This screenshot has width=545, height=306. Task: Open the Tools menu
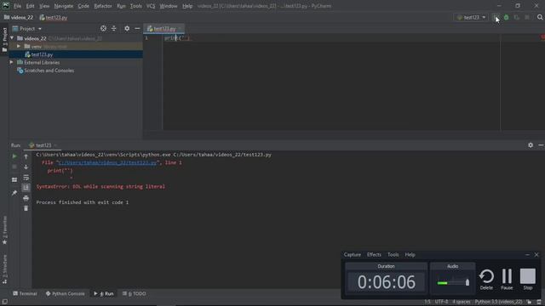click(136, 6)
